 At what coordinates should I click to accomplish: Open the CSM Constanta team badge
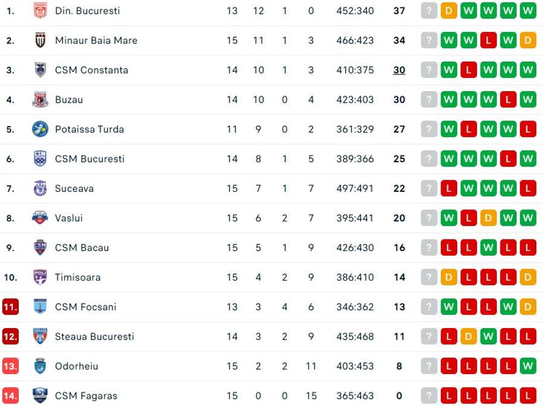point(40,70)
